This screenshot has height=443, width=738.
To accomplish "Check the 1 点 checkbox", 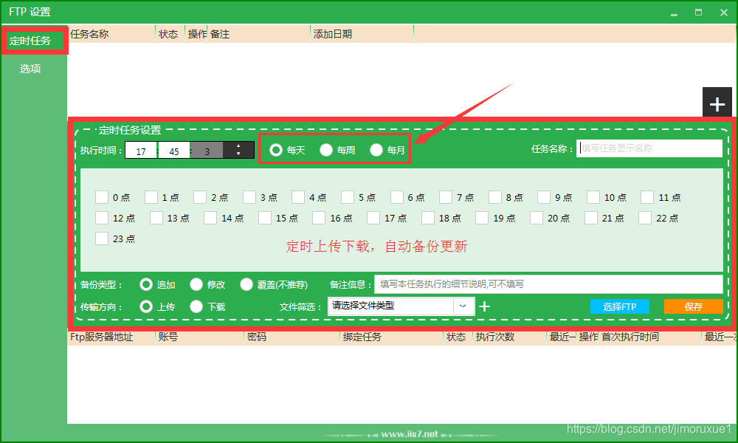I will (151, 197).
